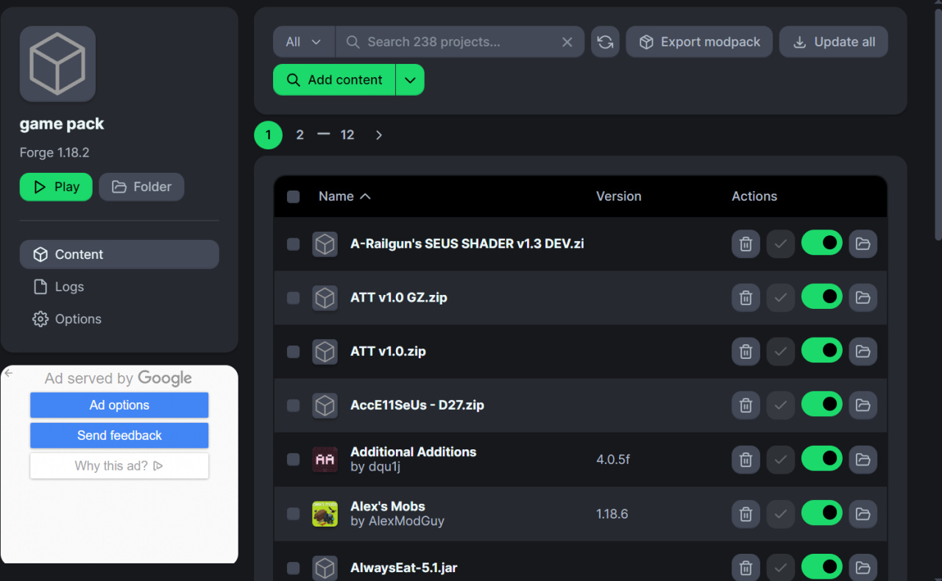
Task: Tick the select-all checkbox in header
Action: [293, 196]
